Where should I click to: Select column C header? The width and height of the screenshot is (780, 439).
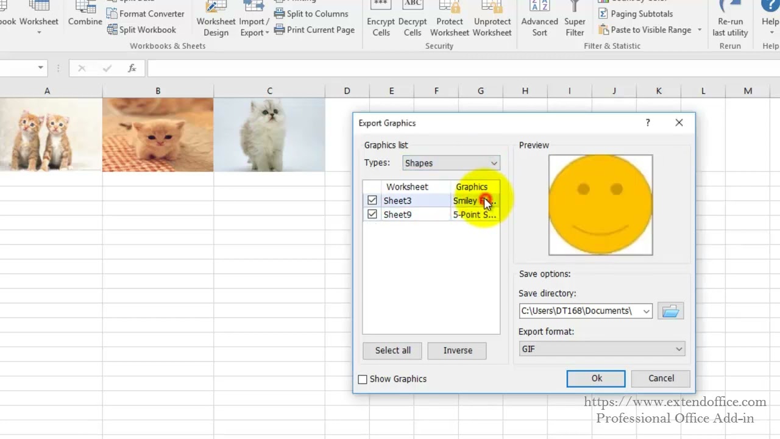269,91
